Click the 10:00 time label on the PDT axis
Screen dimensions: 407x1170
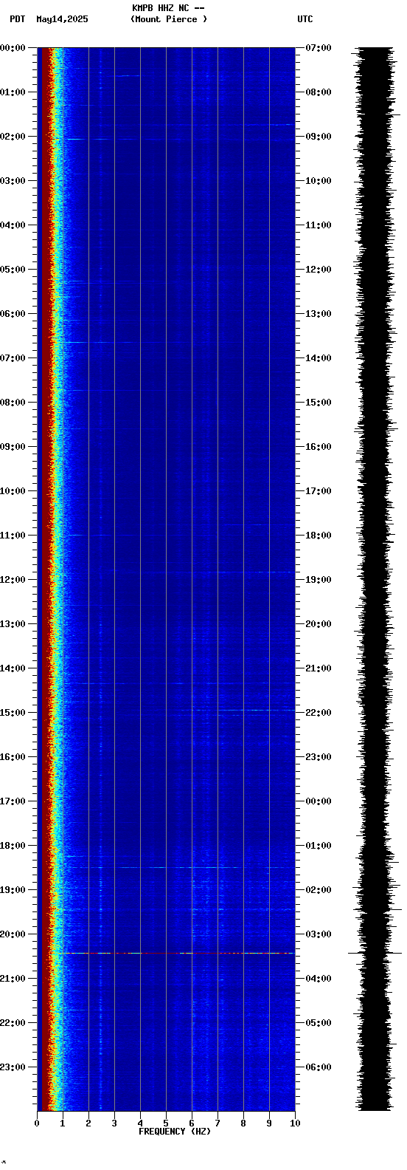tap(13, 491)
